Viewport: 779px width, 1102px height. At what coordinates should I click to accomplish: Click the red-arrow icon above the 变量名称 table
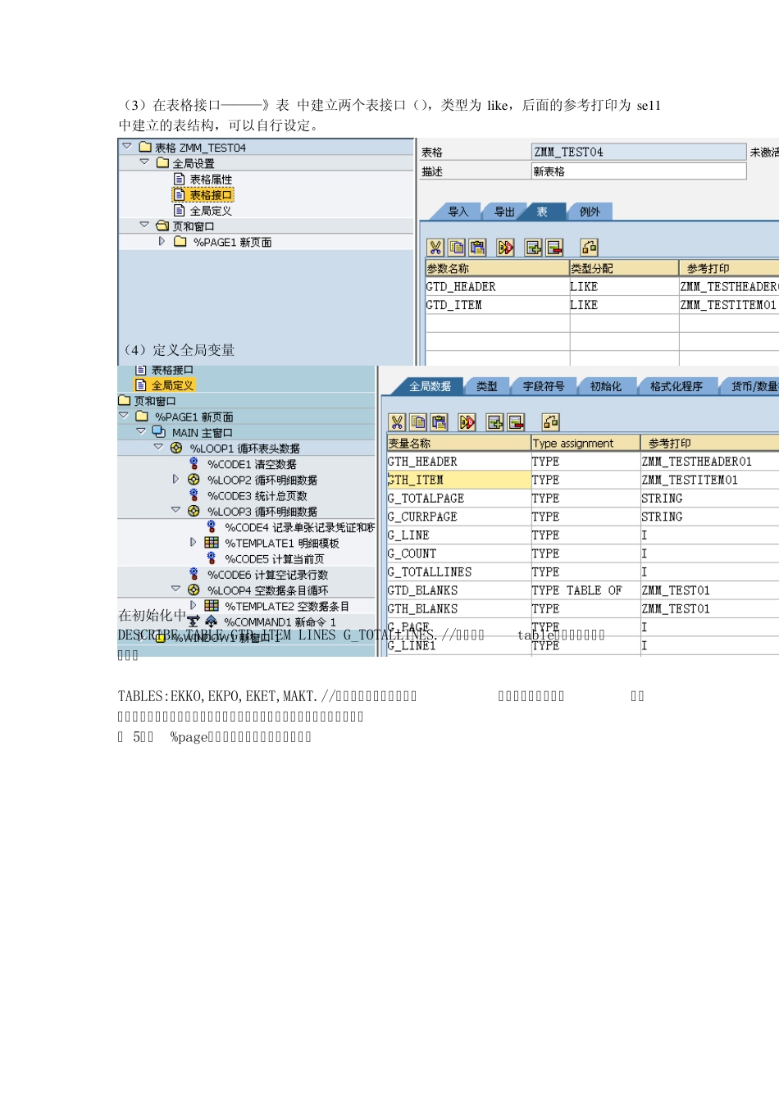pos(467,422)
